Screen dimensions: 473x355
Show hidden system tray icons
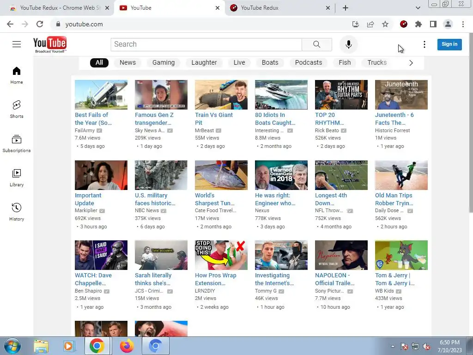click(393, 346)
